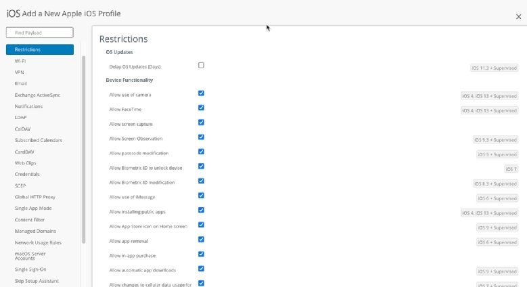Open the Global HTTP Proxy payload

(x=35, y=197)
